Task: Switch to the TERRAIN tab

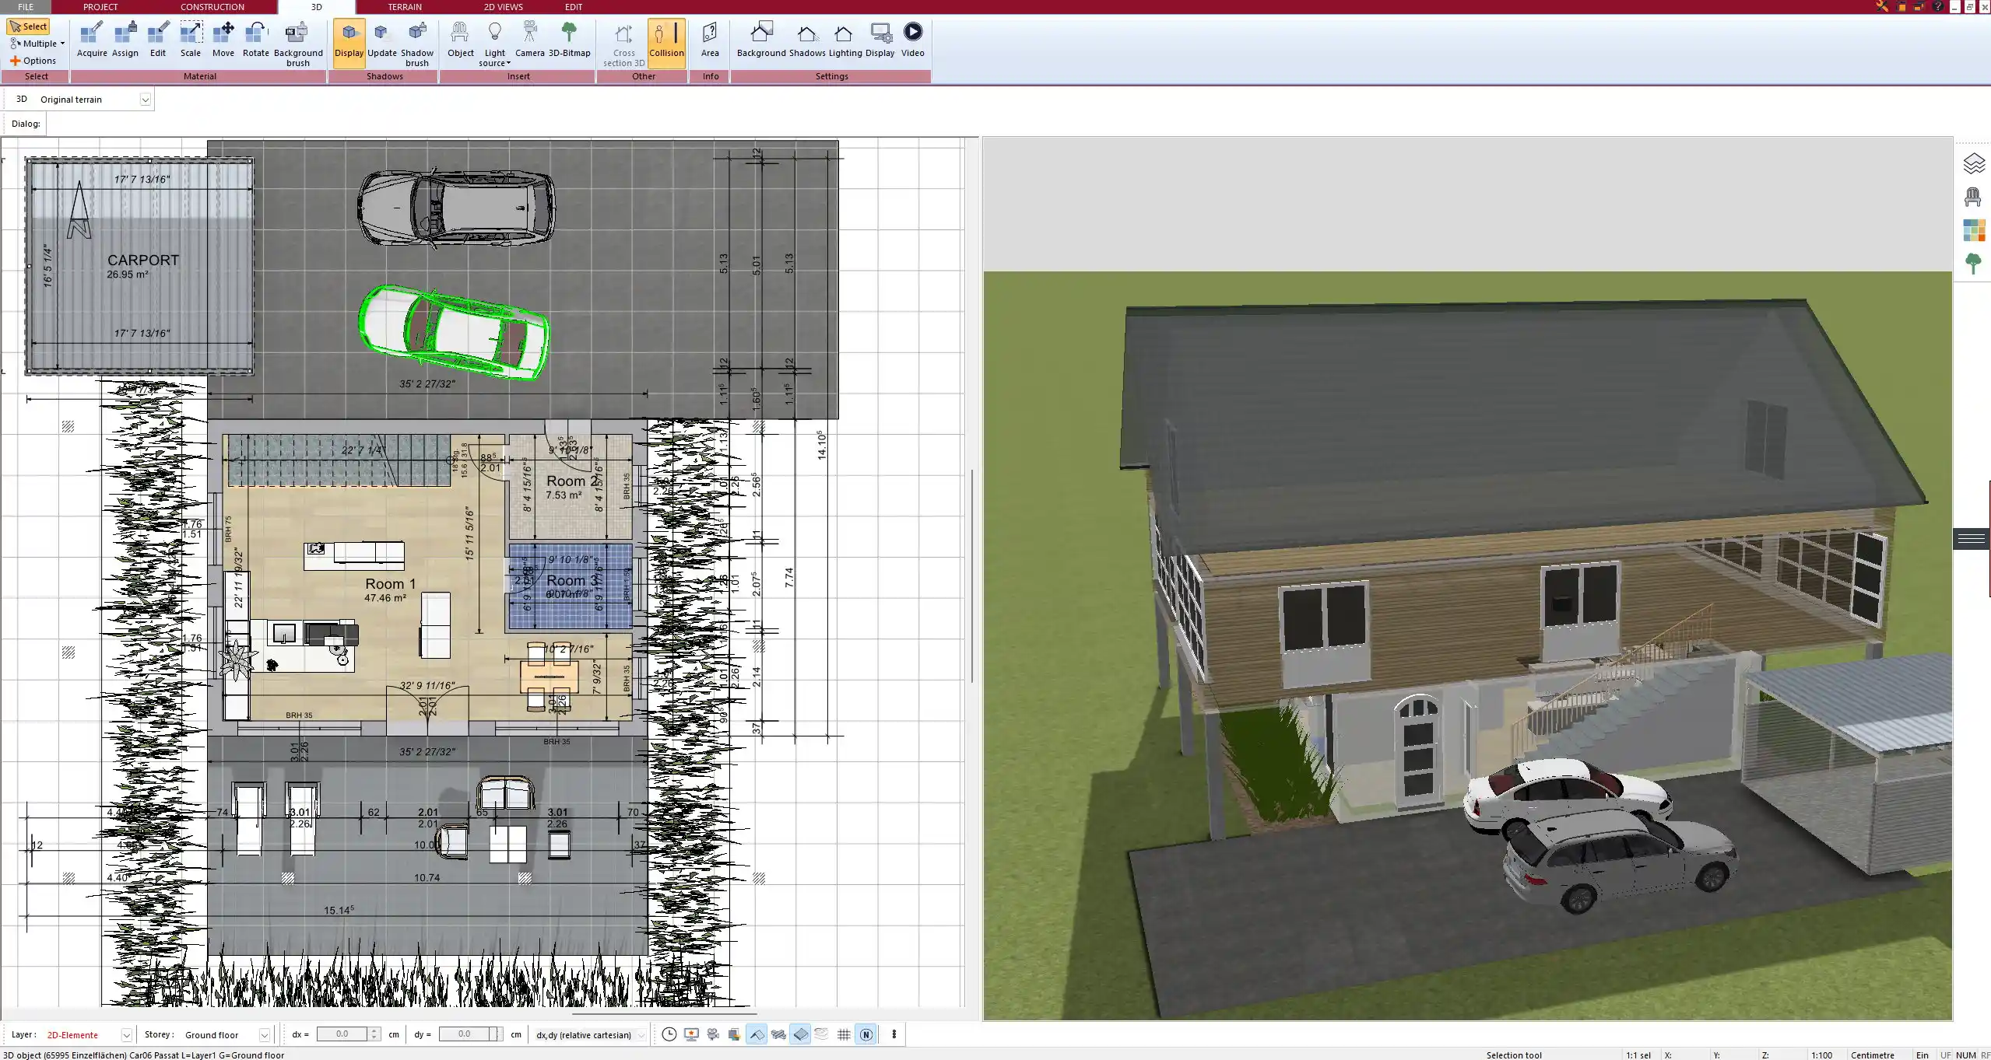Action: 405,7
